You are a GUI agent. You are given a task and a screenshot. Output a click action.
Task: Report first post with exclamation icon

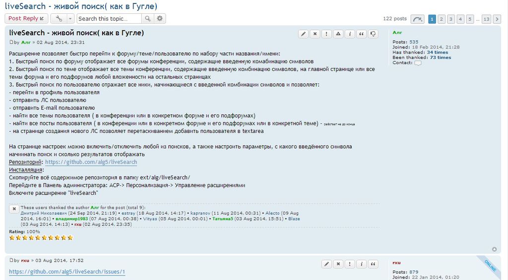coord(326,34)
